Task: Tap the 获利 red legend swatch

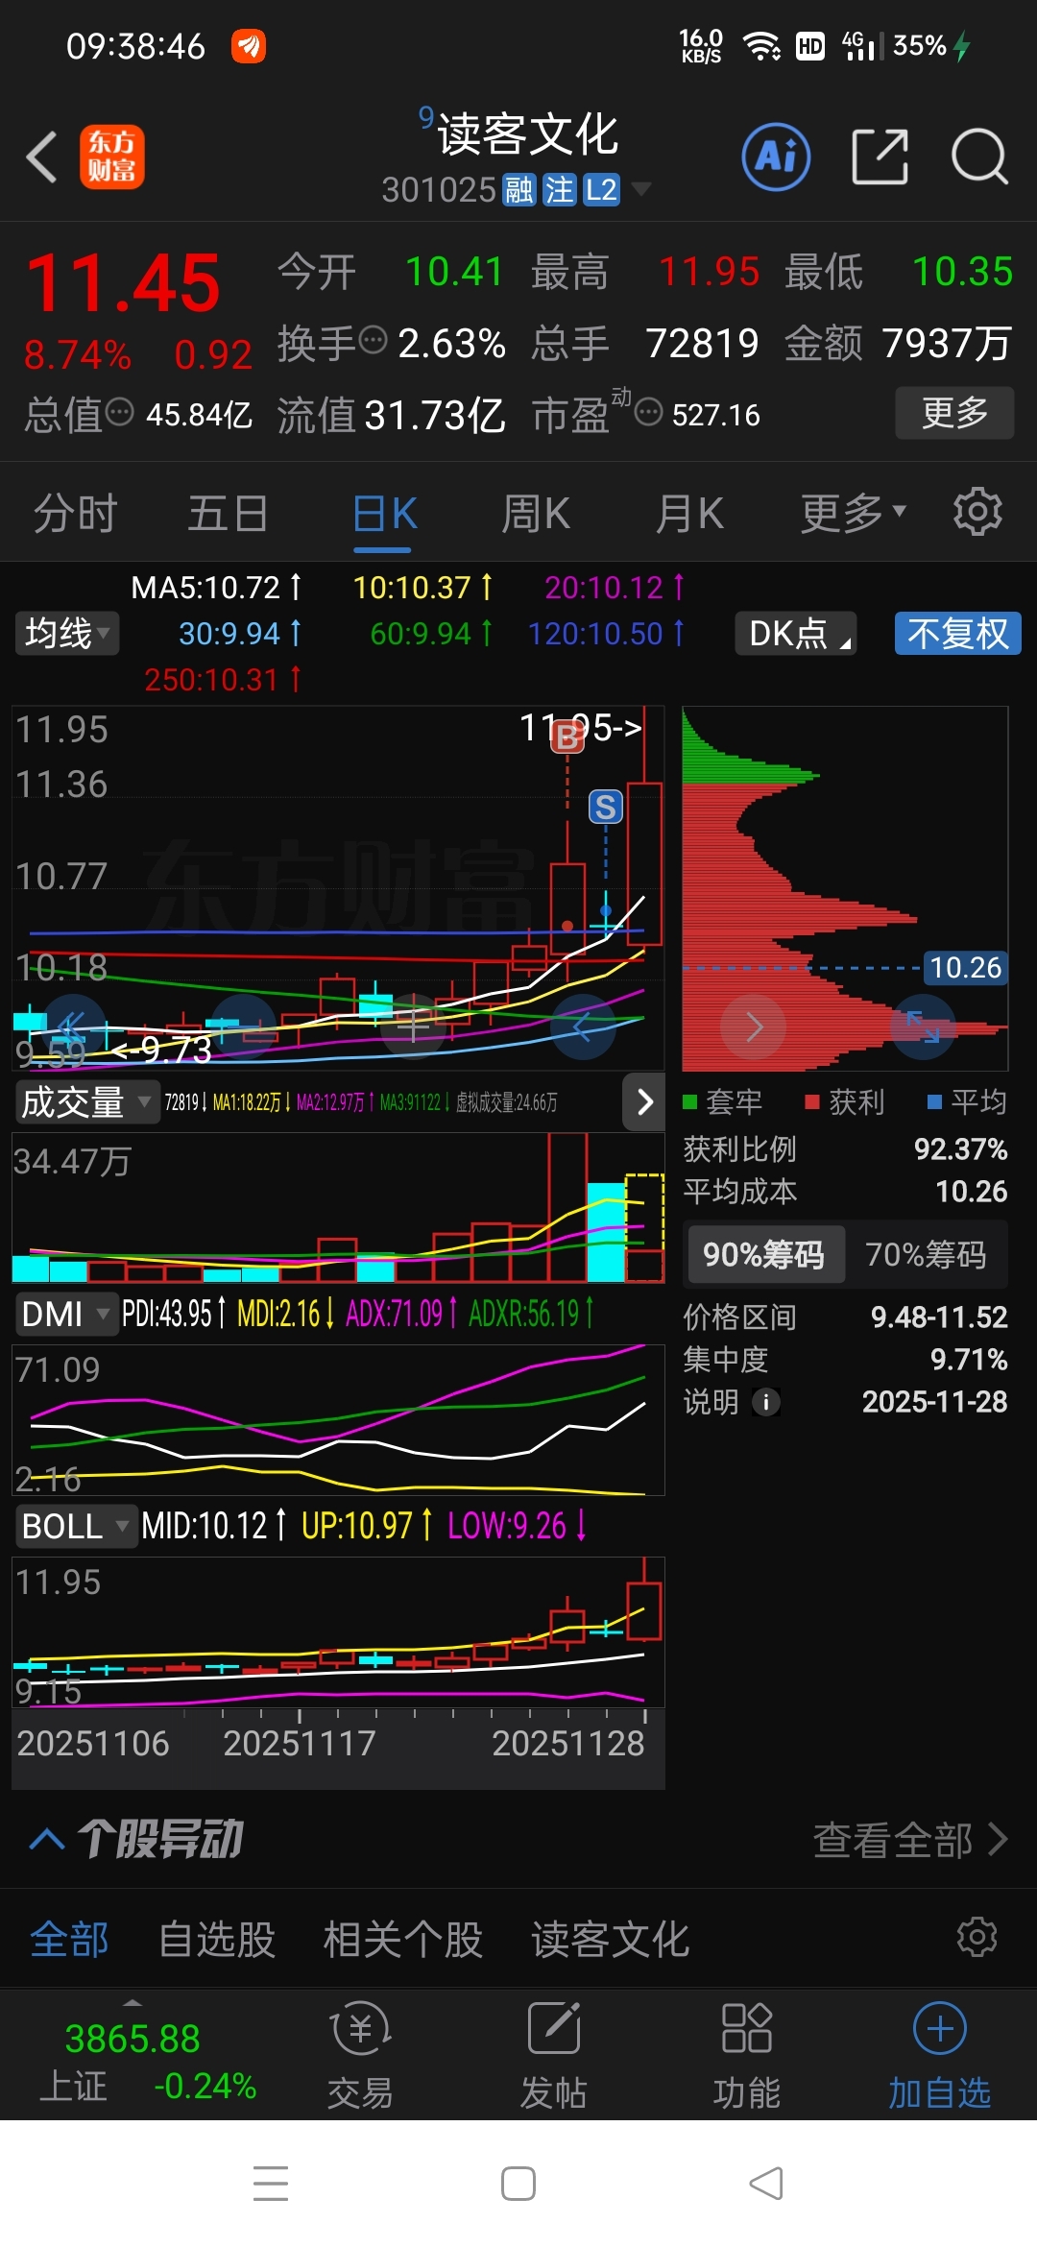Action: (812, 1101)
